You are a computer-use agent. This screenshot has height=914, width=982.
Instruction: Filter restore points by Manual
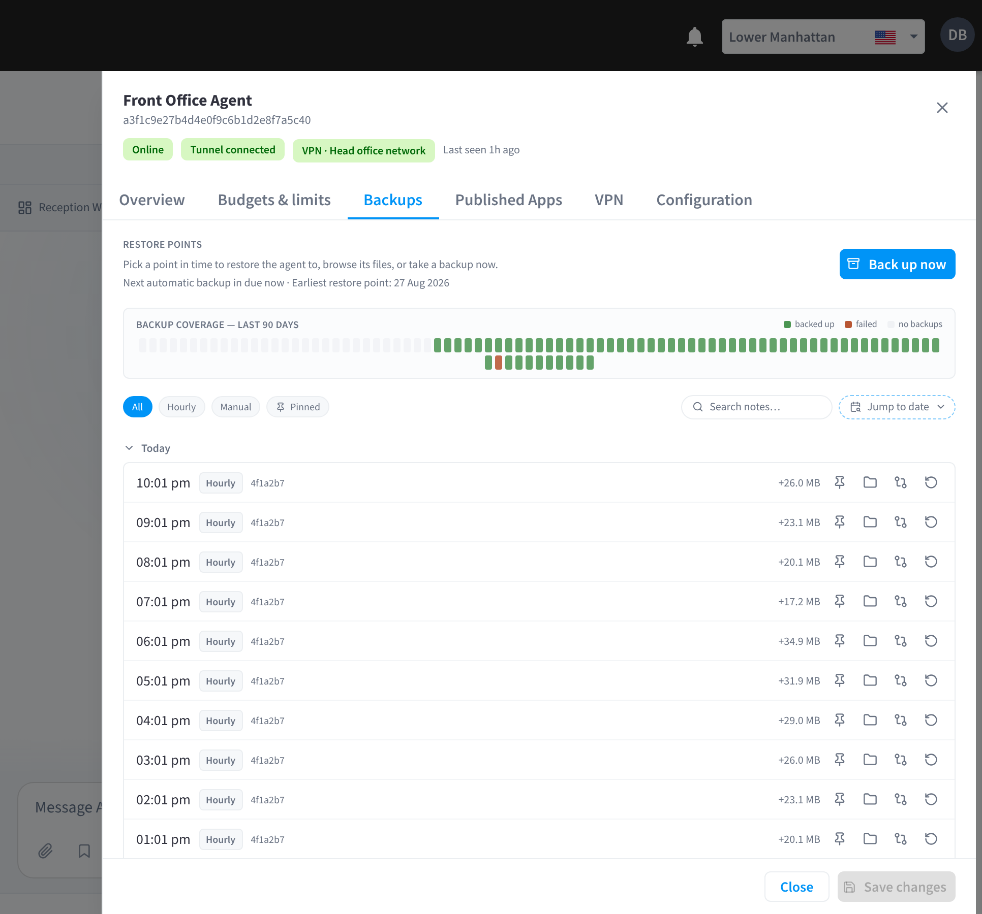236,407
